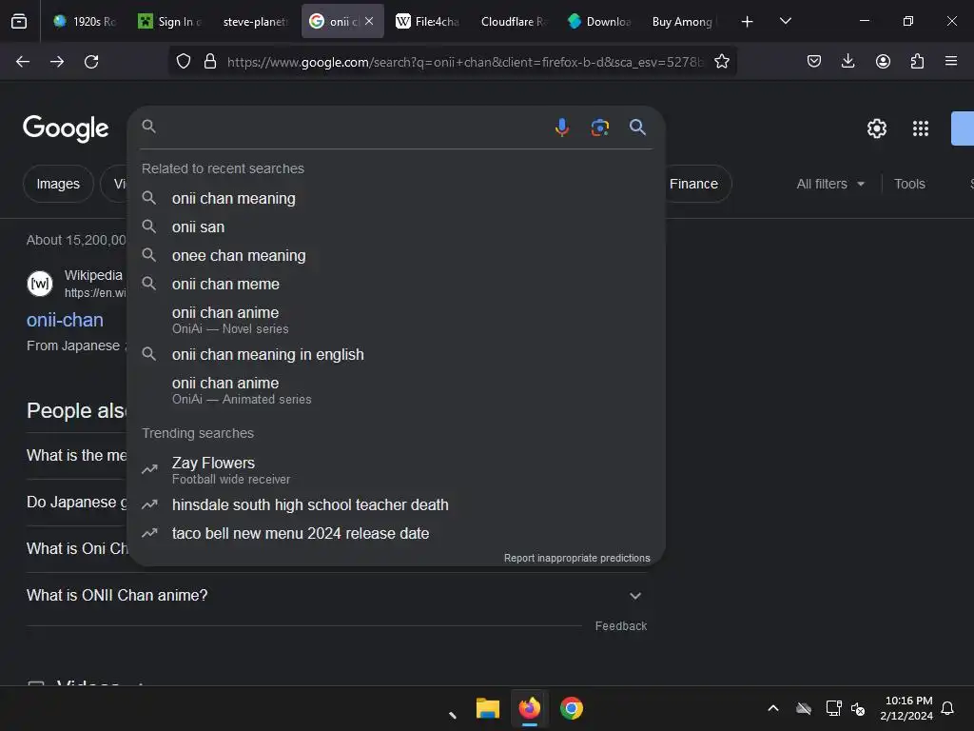The height and width of the screenshot is (731, 974).
Task: Click the network display tray icon
Action: (x=833, y=708)
